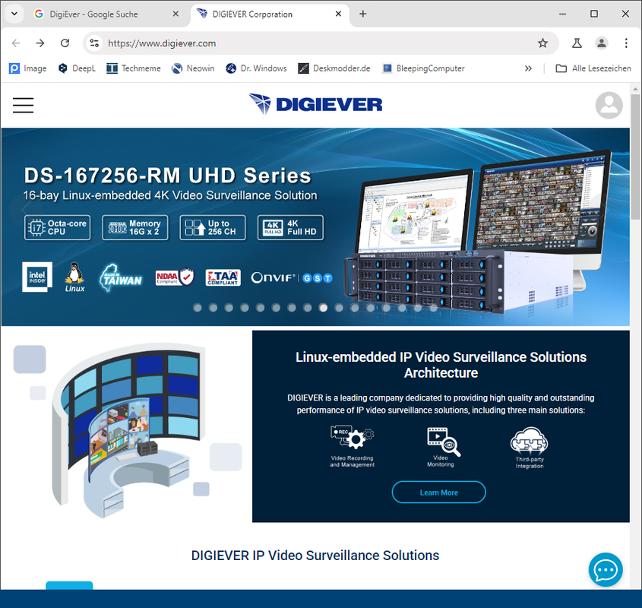
Task: Click the DIGIEVER IP Video Surveillance Solutions heading
Action: click(315, 556)
